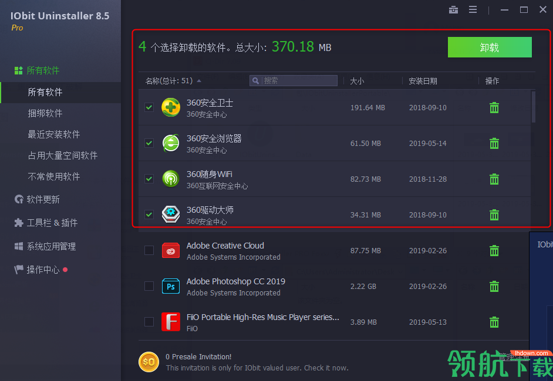The image size is (553, 381).
Task: Open 最近安装软件 in sidebar
Action: pos(53,134)
